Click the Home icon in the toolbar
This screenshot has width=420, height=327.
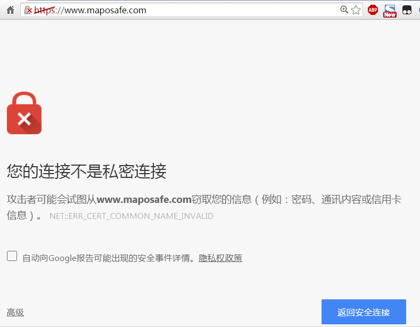(11, 10)
